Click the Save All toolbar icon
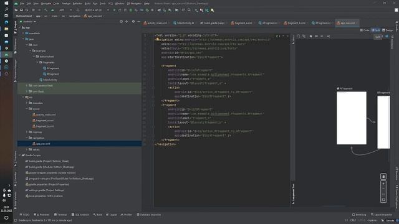 point(21,10)
